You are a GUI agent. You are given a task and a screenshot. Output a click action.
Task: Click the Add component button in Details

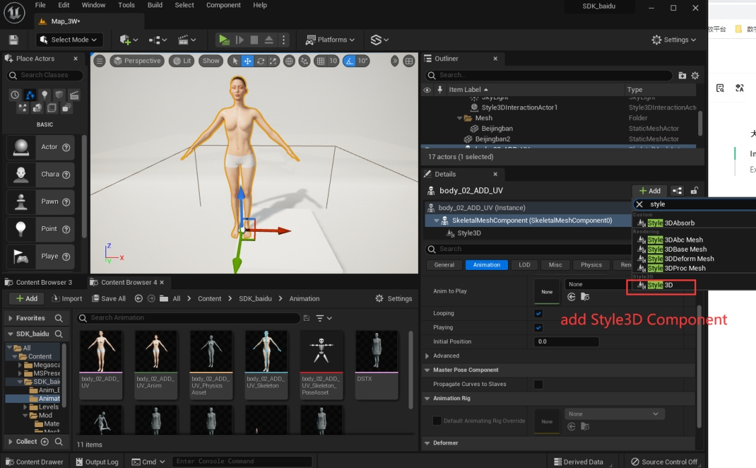[649, 191]
